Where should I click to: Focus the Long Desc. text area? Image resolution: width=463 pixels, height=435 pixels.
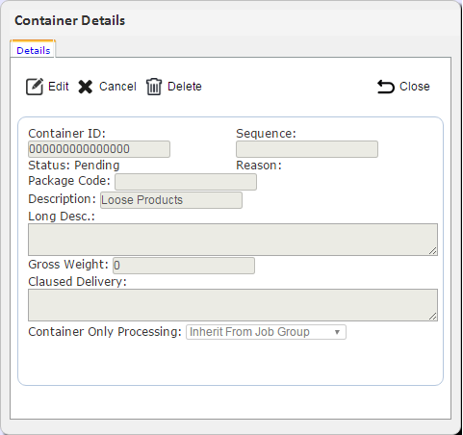coord(233,240)
